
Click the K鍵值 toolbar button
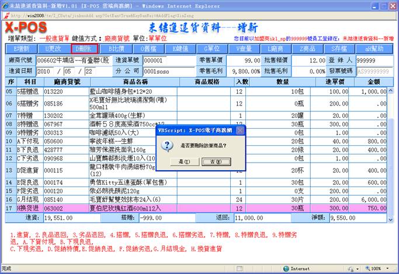pyautogui.click(x=180, y=48)
